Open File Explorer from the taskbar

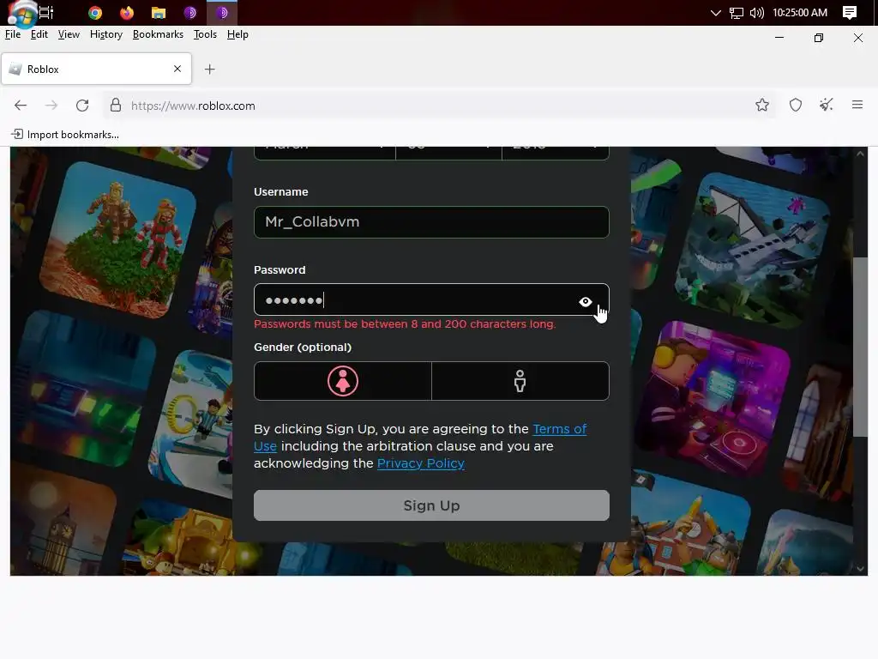pyautogui.click(x=159, y=12)
